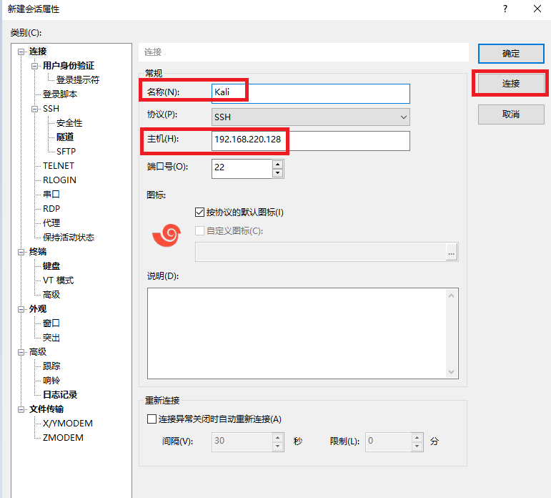This screenshot has height=498, width=551.
Task: Click the host IP address field
Action: 310,140
